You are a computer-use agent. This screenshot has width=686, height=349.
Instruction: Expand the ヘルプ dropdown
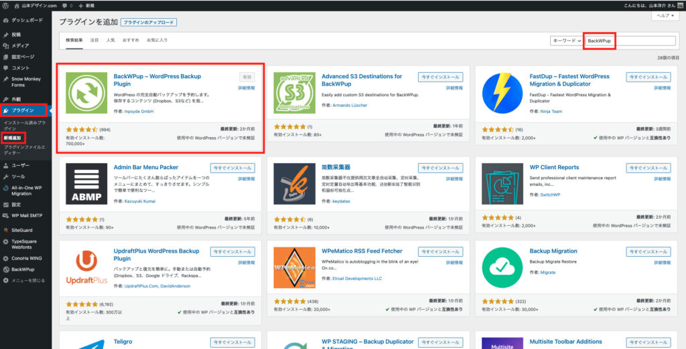point(667,16)
